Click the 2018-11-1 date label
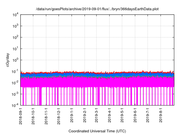Image resolution: width=192 pixels, height=134 pixels. [46, 116]
